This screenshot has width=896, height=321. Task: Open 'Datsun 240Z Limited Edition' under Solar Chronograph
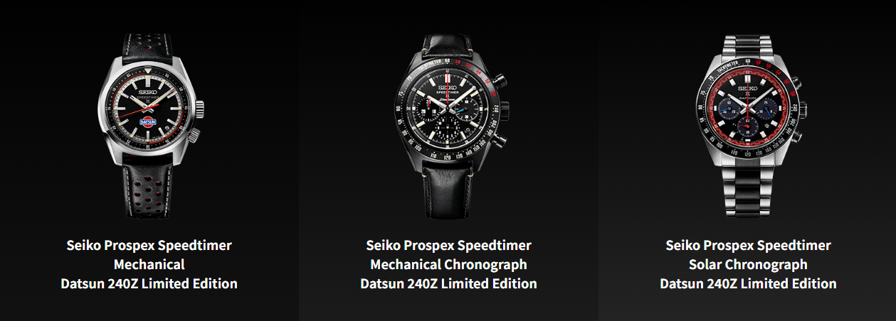coord(748,283)
